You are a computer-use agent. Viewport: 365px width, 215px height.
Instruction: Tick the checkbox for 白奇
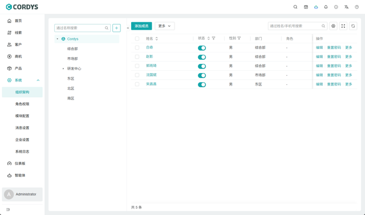137,48
